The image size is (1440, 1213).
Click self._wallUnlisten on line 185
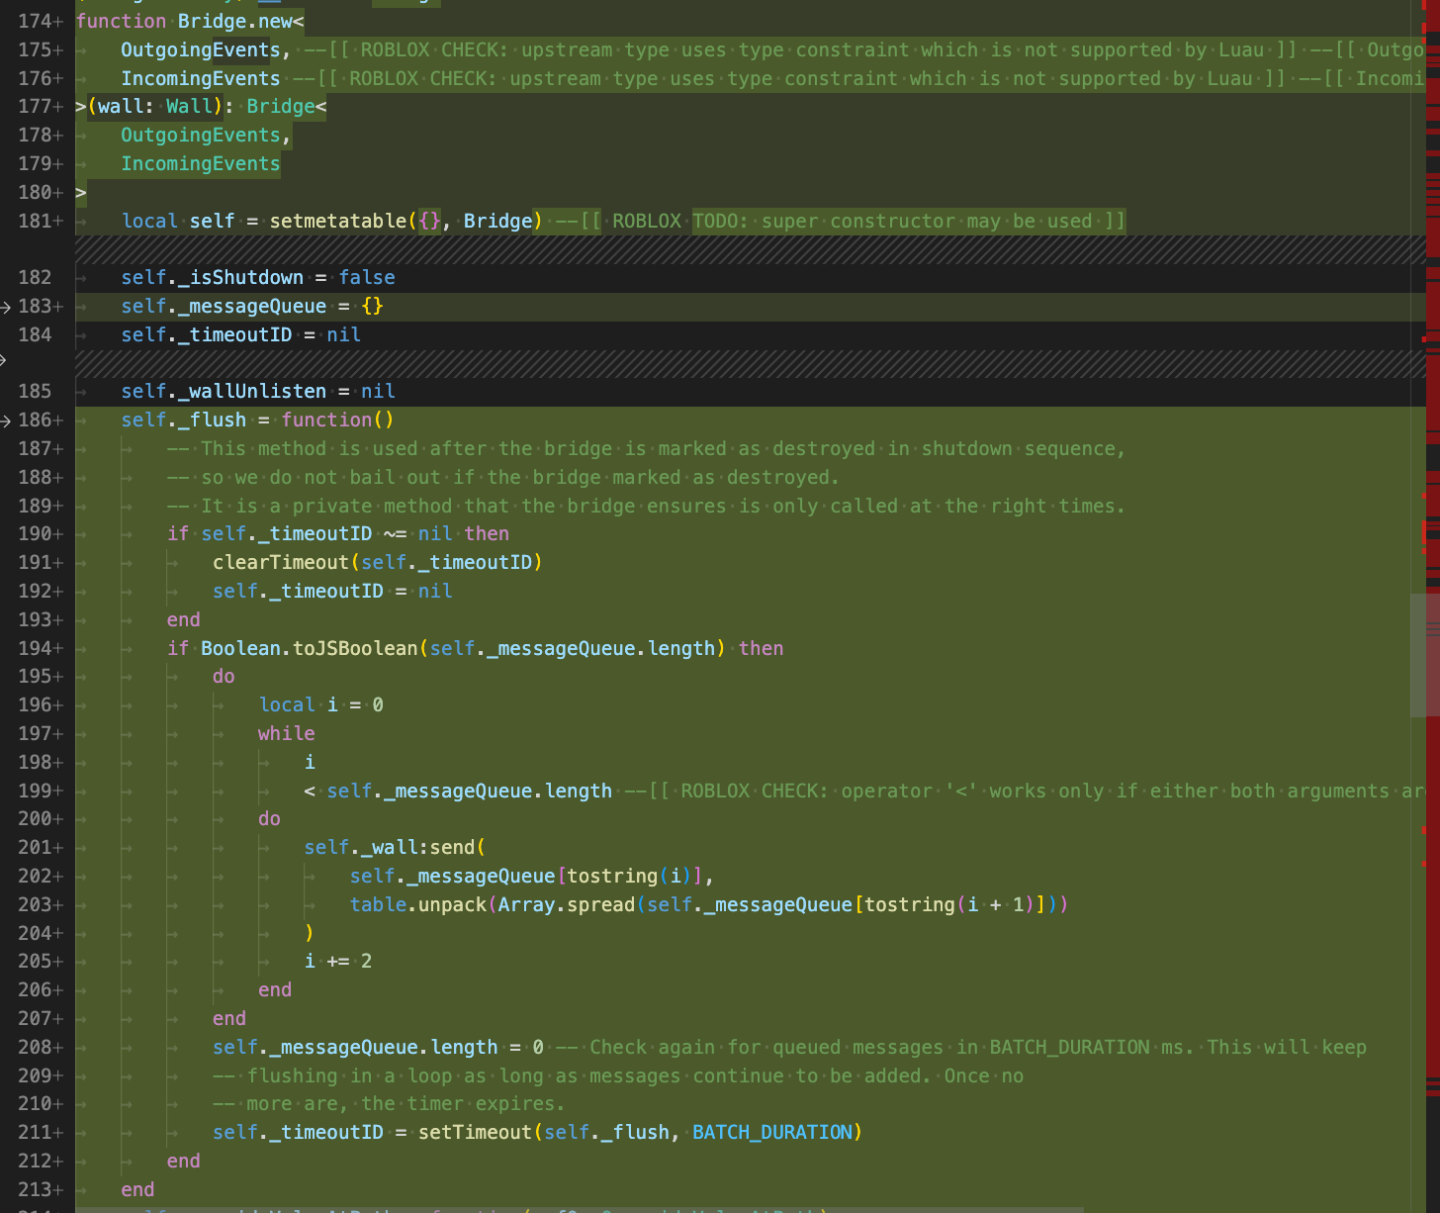click(x=224, y=392)
